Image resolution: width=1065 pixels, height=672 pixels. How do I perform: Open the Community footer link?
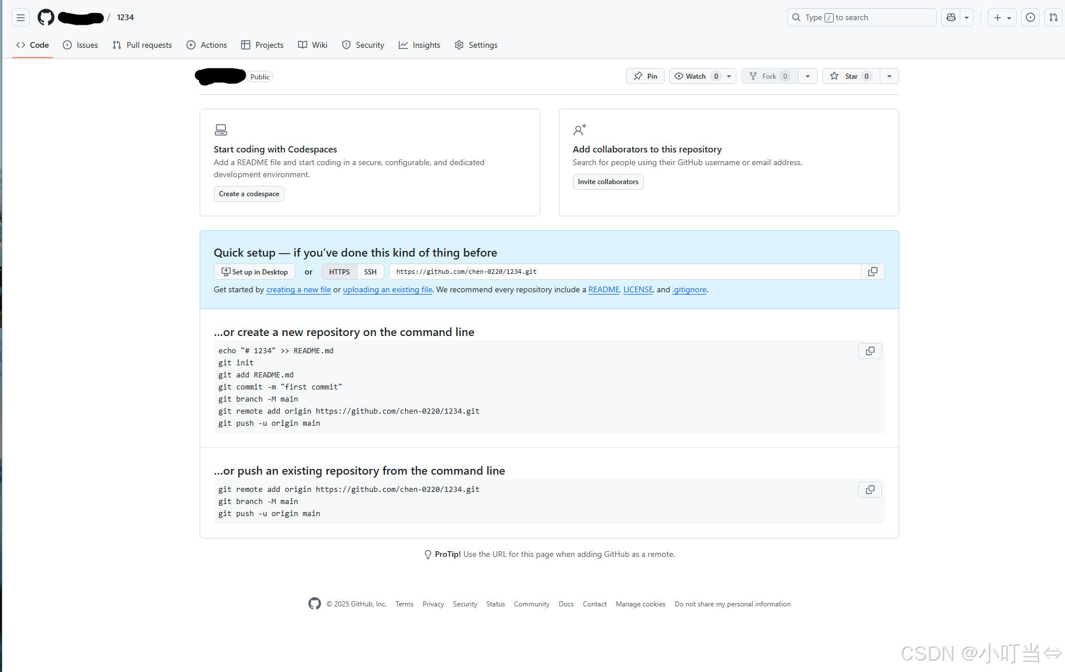[x=532, y=604]
